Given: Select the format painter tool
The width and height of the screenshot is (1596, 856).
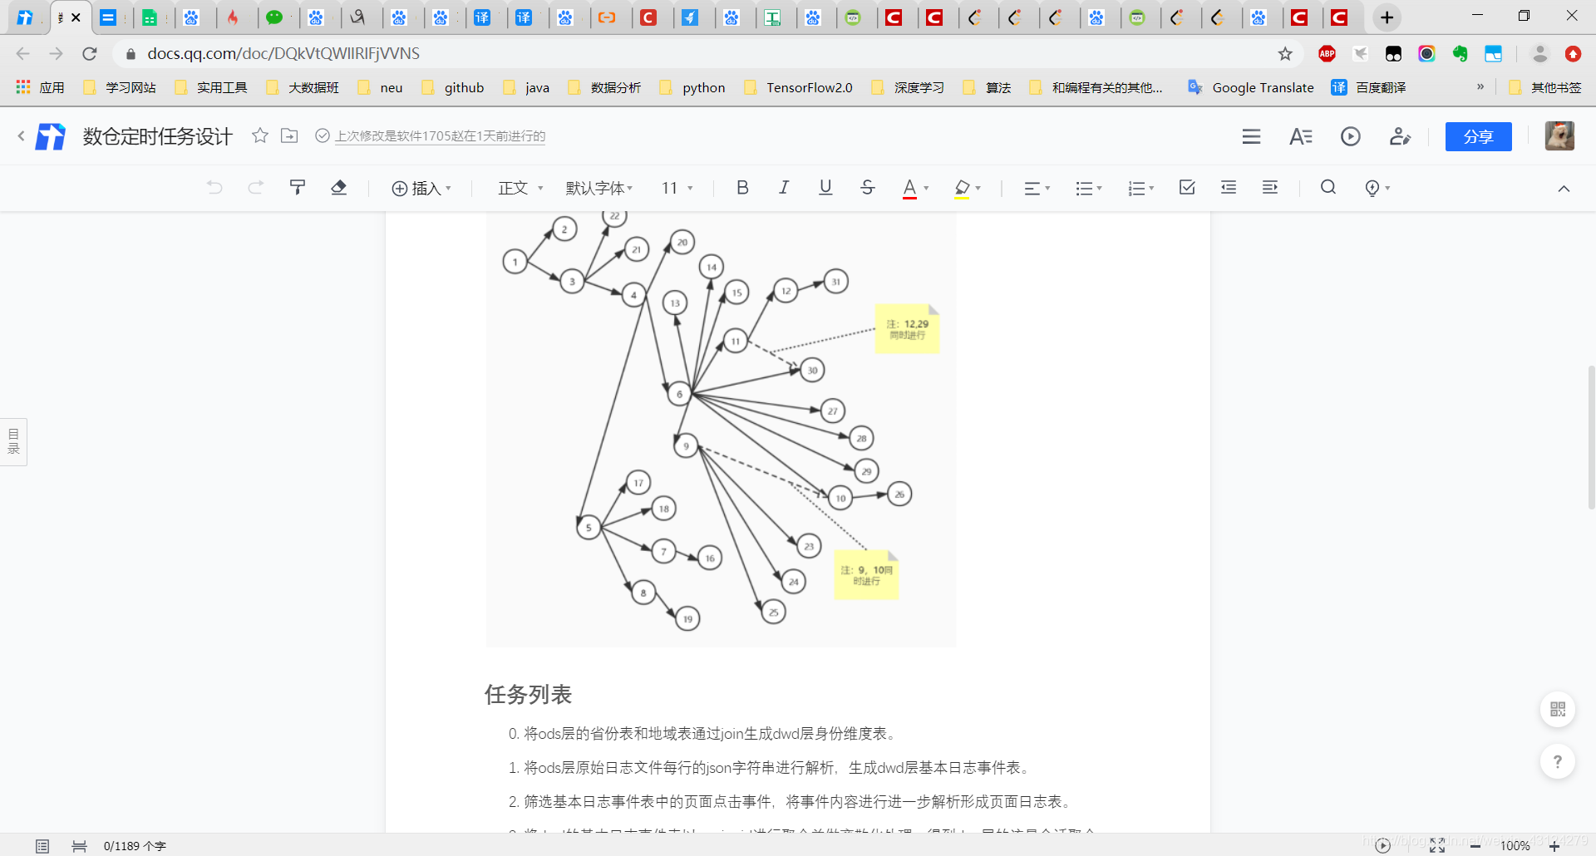Looking at the screenshot, I should point(297,188).
